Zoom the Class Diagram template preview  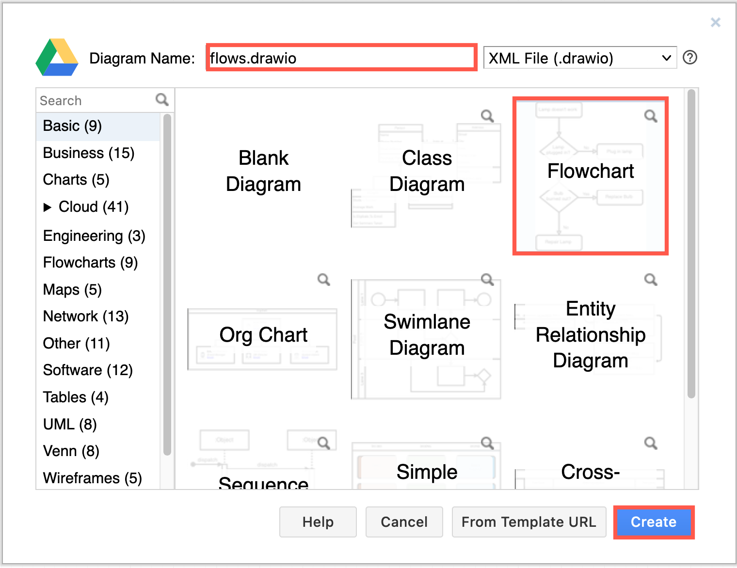pyautogui.click(x=487, y=116)
